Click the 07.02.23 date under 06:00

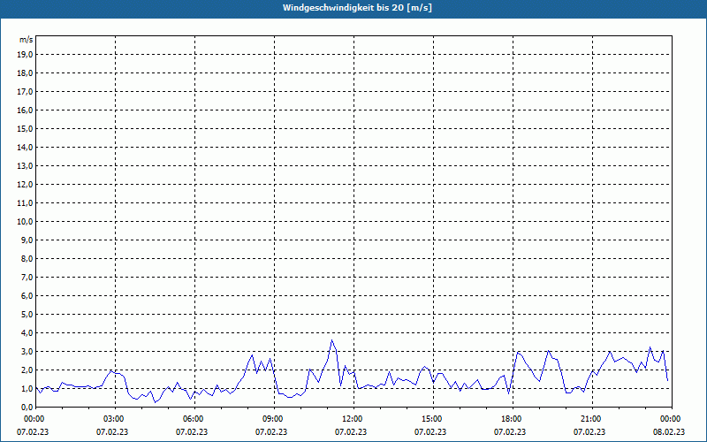192,431
